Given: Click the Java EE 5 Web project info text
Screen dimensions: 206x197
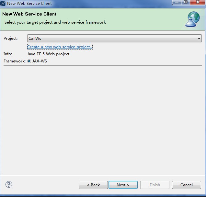Looking at the screenshot, I should coord(48,54).
